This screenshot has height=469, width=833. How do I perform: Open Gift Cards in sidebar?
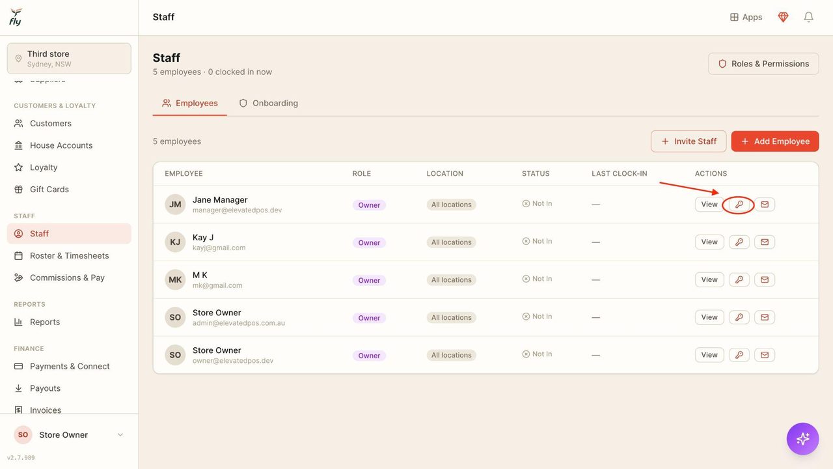pyautogui.click(x=69, y=190)
